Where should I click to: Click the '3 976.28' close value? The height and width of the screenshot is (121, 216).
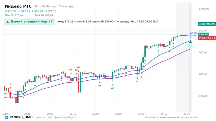[x=51, y=11]
